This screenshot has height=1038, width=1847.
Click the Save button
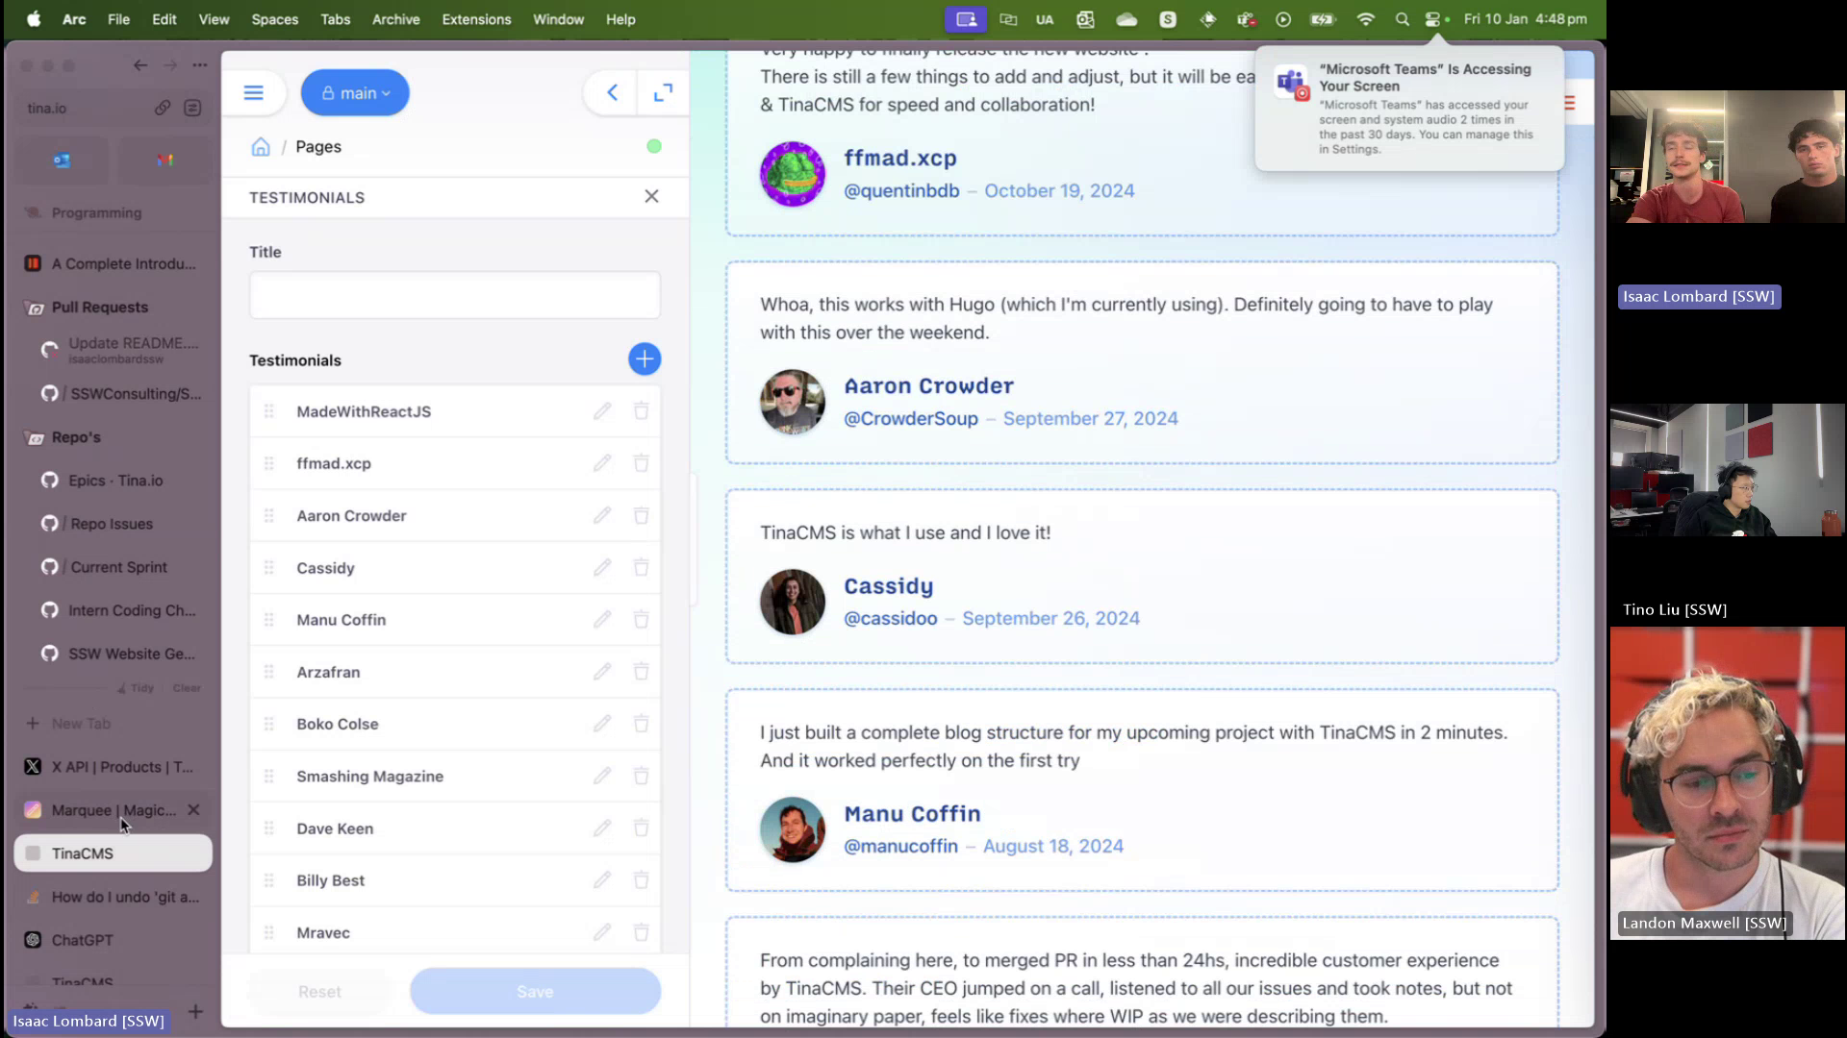[x=535, y=991]
